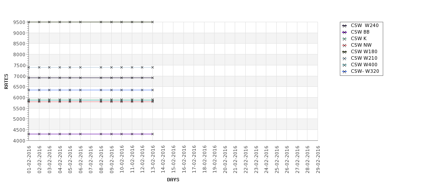This screenshot has width=427, height=187.
Task: Click the RATES axis title
Action: click(6, 82)
